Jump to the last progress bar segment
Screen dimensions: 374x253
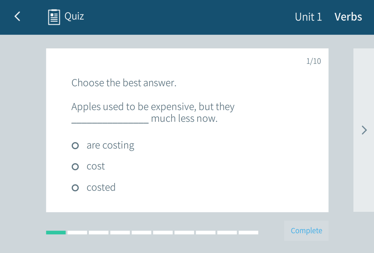coord(248,232)
